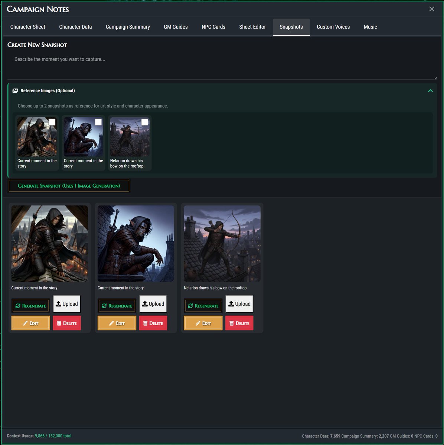Collapse the Reference Images section chevron

coord(430,90)
